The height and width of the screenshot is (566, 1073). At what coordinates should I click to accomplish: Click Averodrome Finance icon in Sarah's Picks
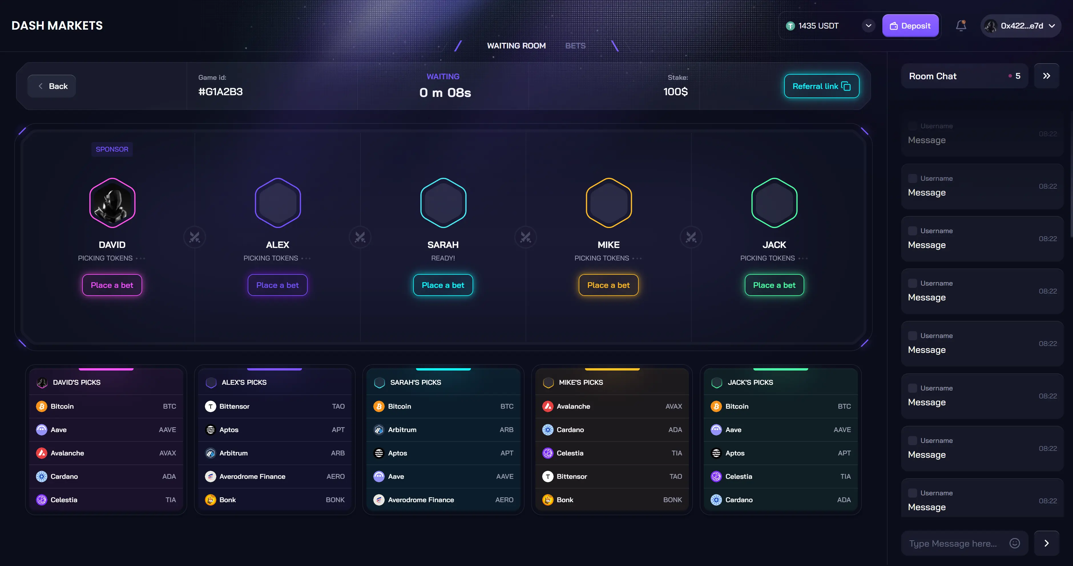(x=379, y=500)
